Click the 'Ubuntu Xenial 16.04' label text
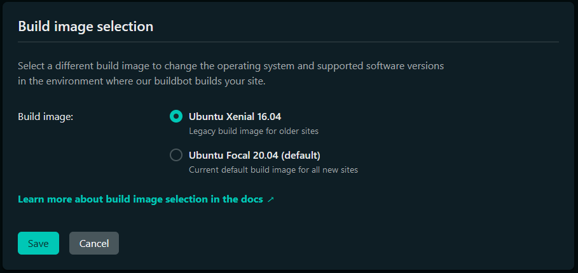Viewport: 578px width, 273px height. [235, 117]
